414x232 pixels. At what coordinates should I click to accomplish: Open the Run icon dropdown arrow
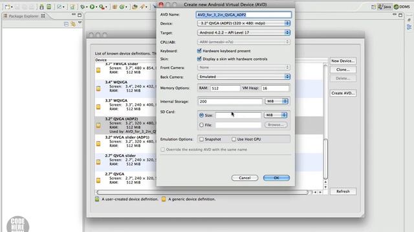click(96, 7)
